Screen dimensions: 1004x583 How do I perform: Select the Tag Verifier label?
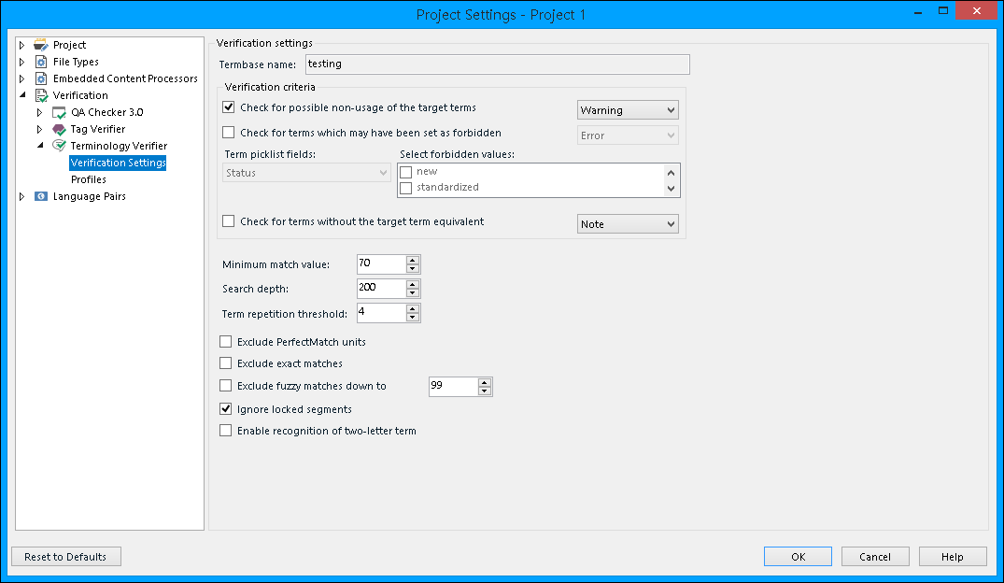point(98,129)
